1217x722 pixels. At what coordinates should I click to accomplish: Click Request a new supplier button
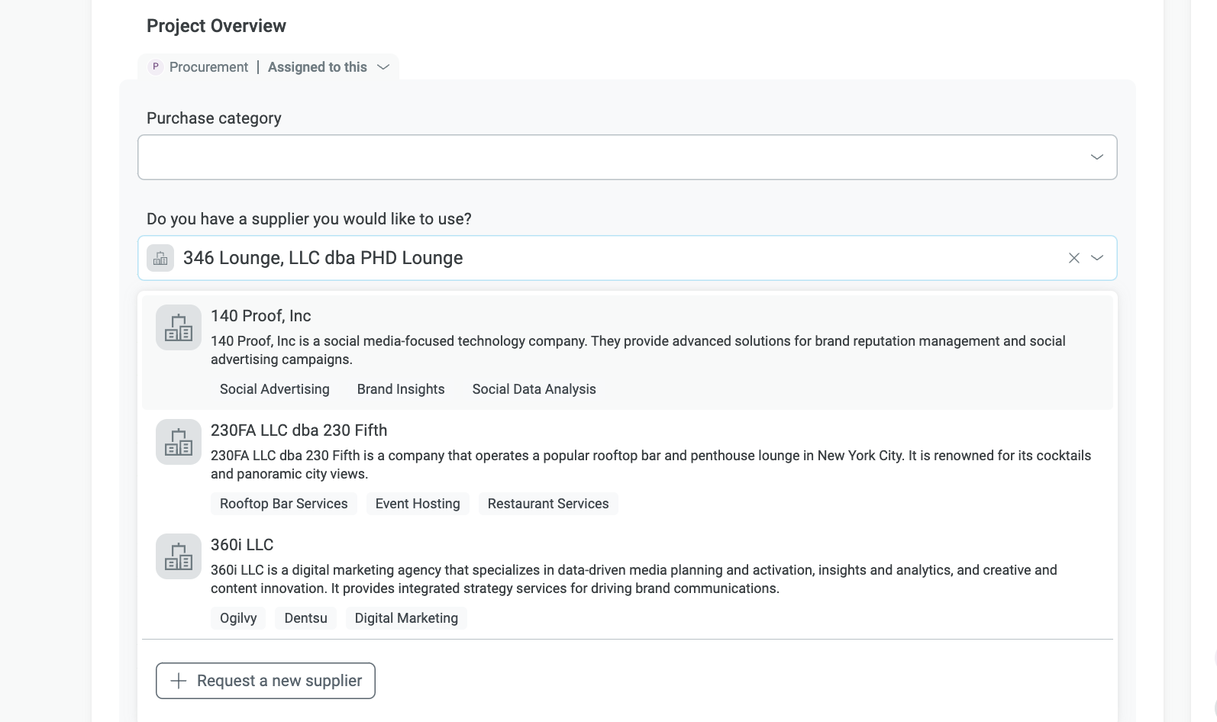pos(266,681)
